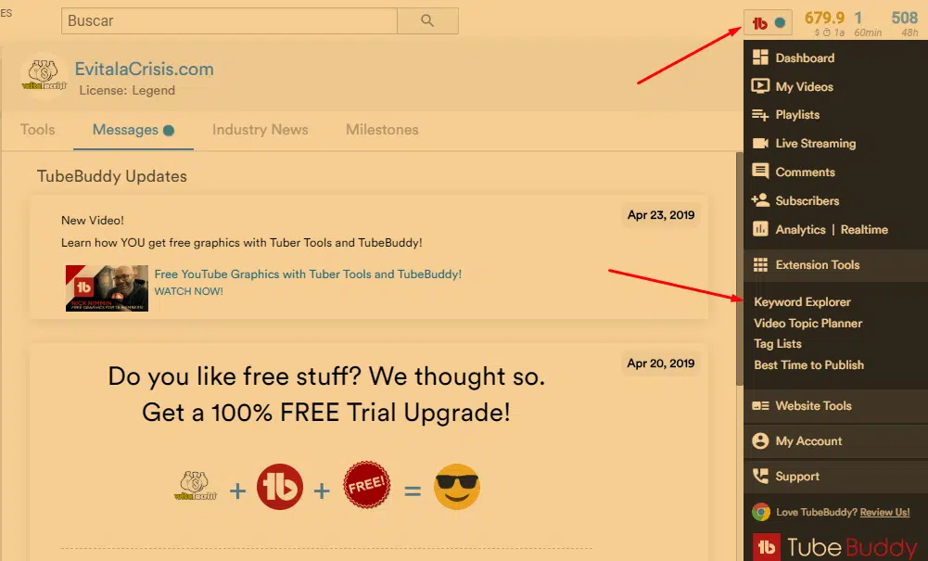928x561 pixels.
Task: Click the Extension Tools grid icon
Action: 760,264
